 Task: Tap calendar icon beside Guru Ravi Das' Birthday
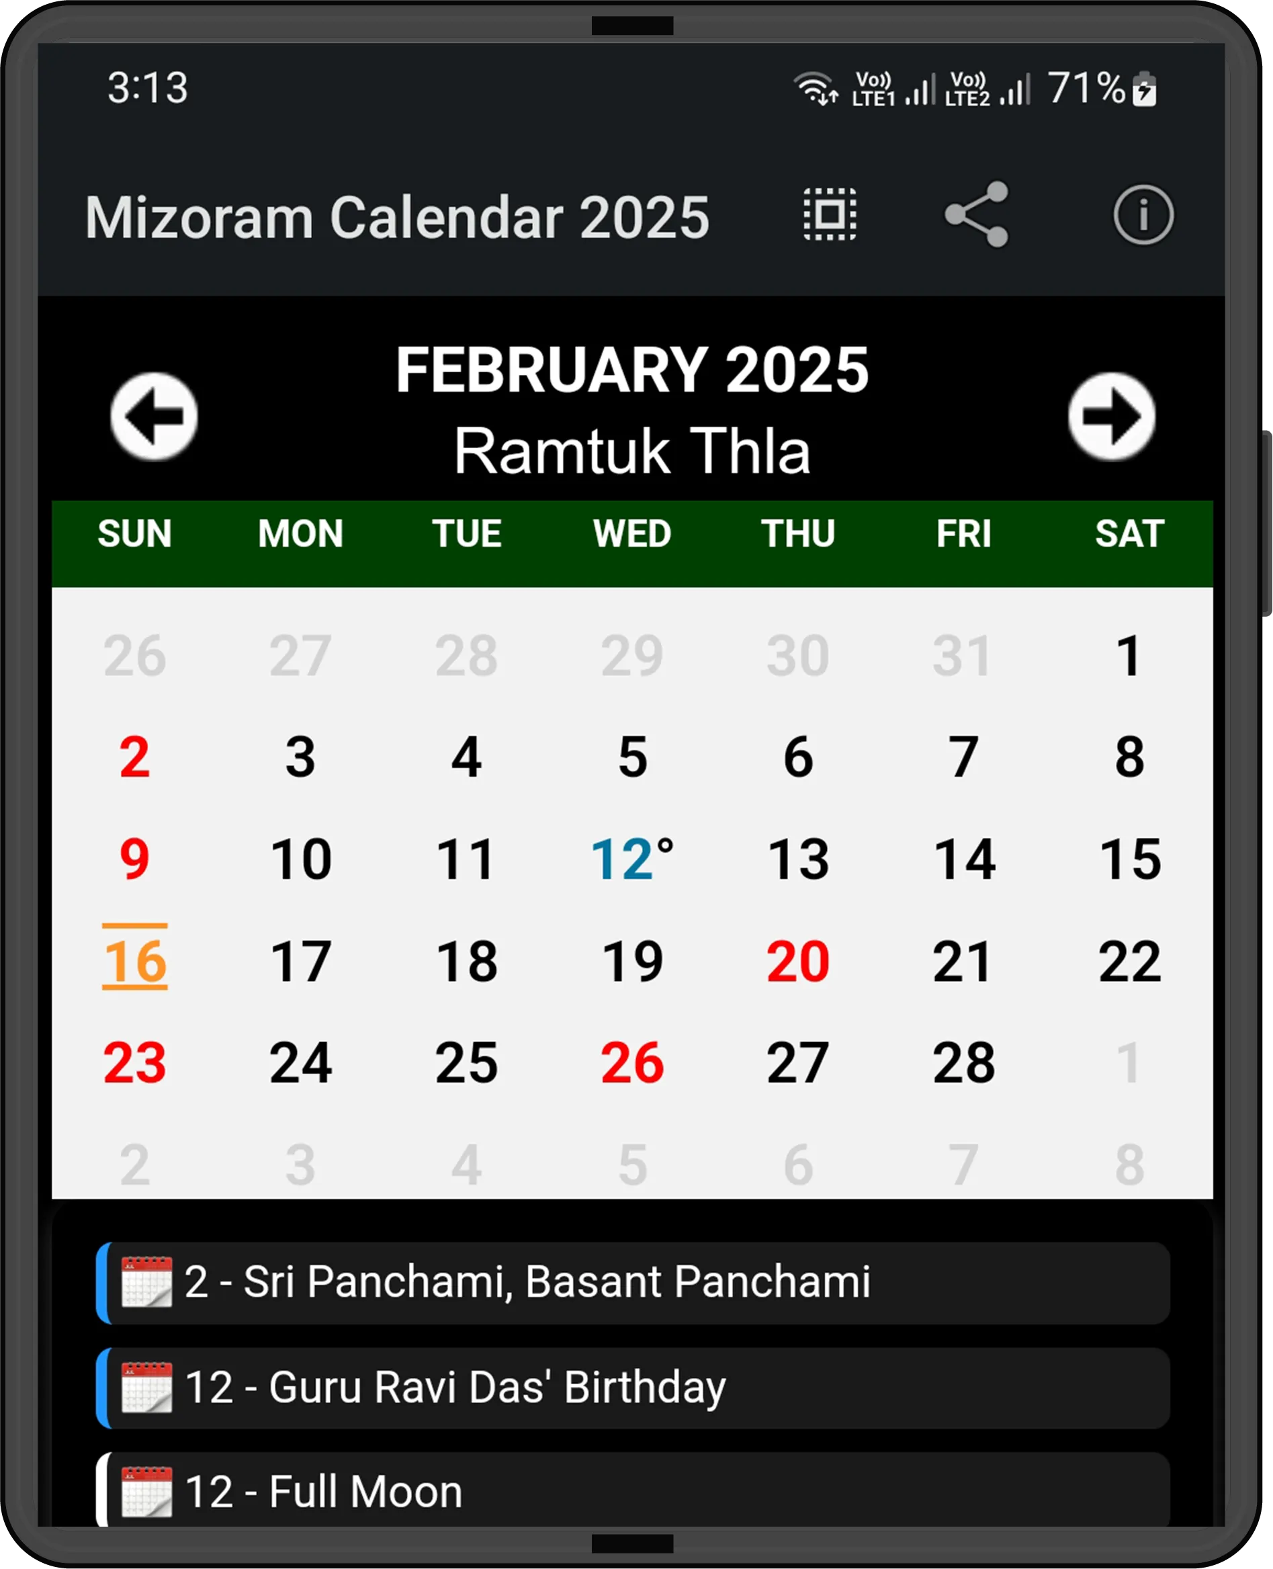pos(146,1387)
